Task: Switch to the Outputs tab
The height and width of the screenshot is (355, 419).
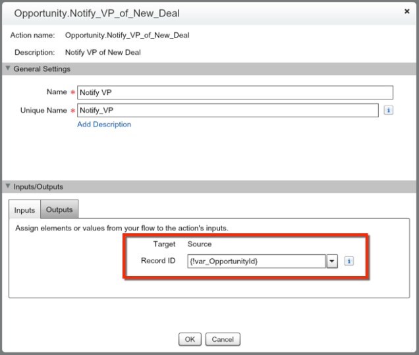Action: 59,209
